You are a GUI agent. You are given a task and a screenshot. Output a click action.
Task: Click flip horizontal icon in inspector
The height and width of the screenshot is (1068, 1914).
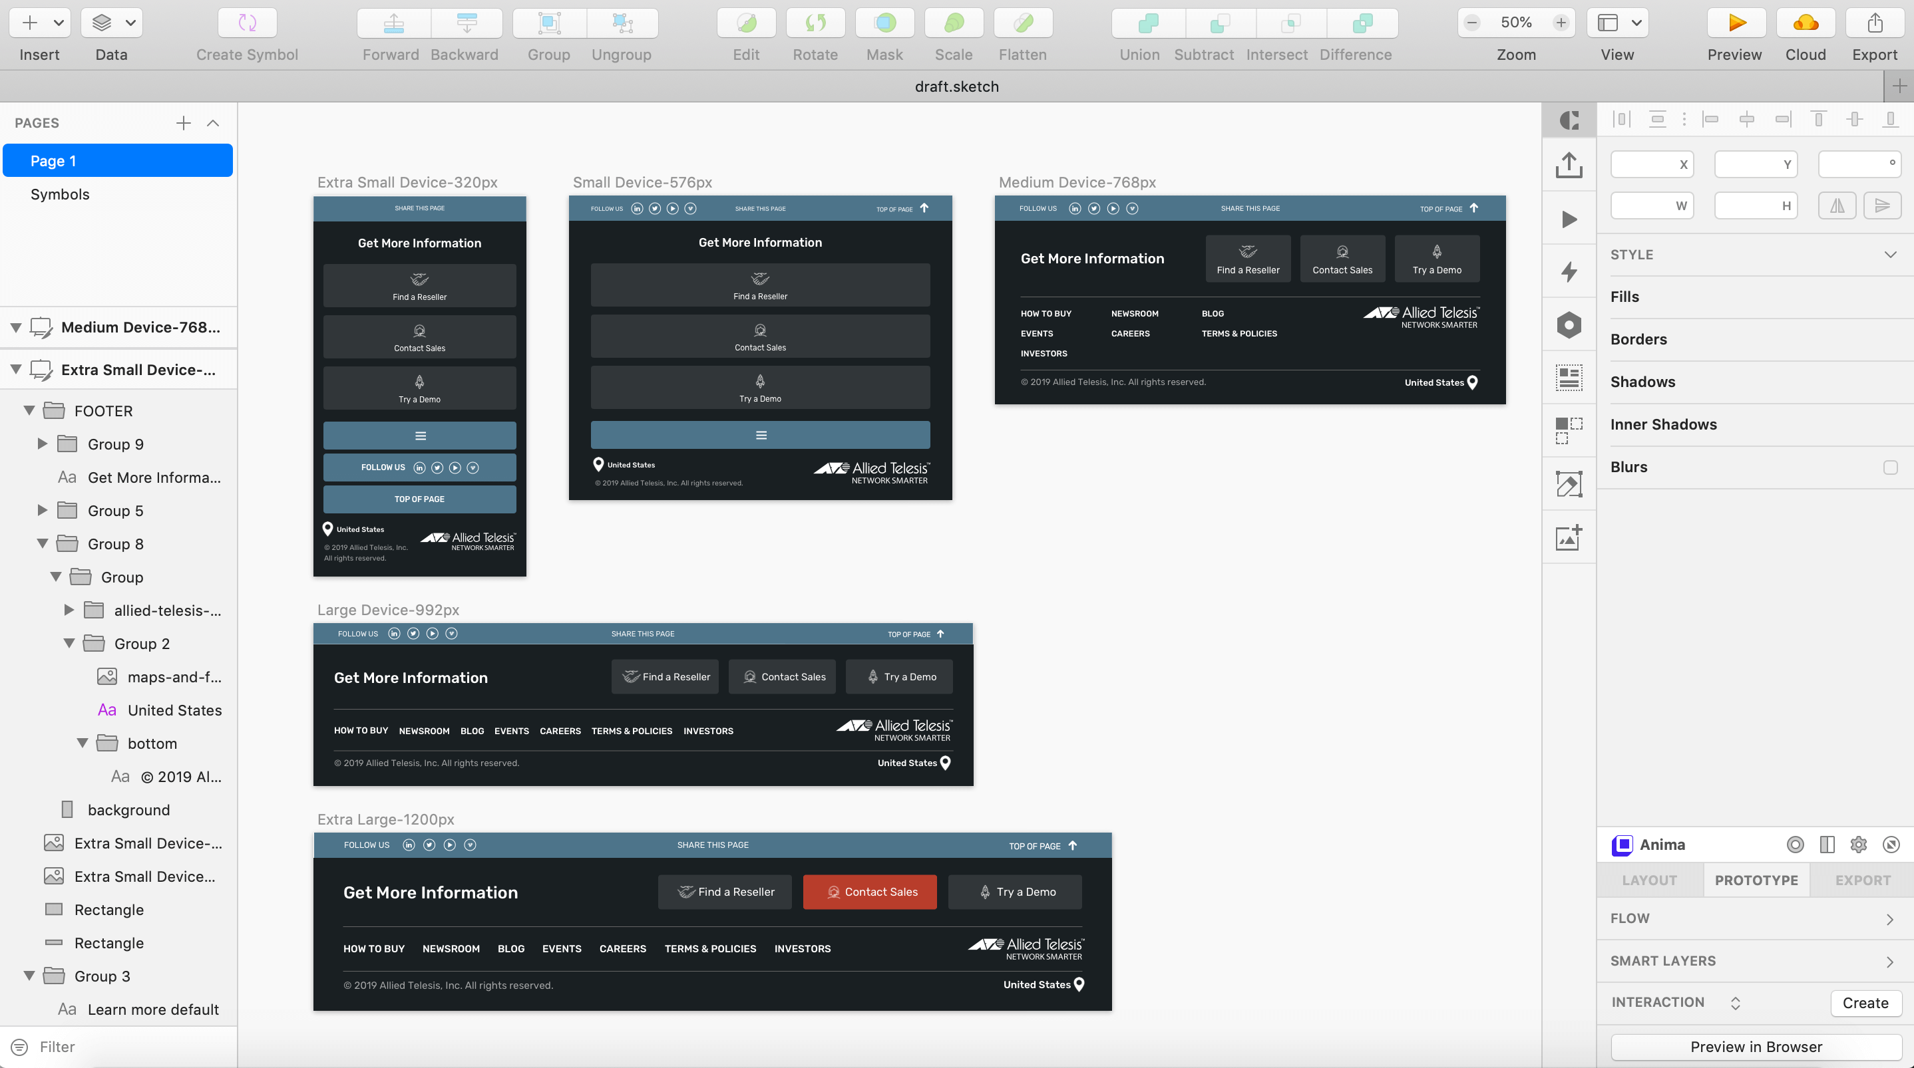1837,205
